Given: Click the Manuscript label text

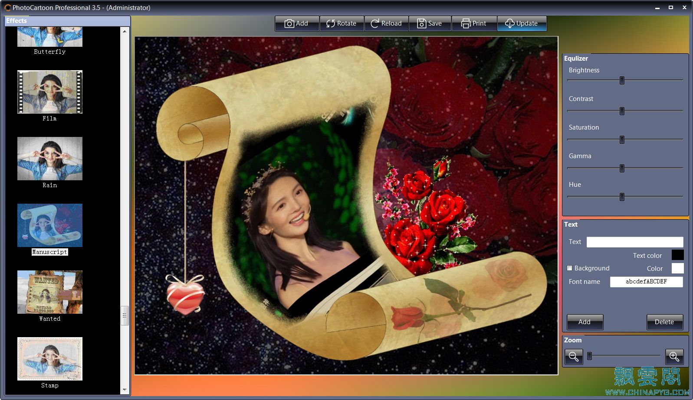Looking at the screenshot, I should 50,252.
